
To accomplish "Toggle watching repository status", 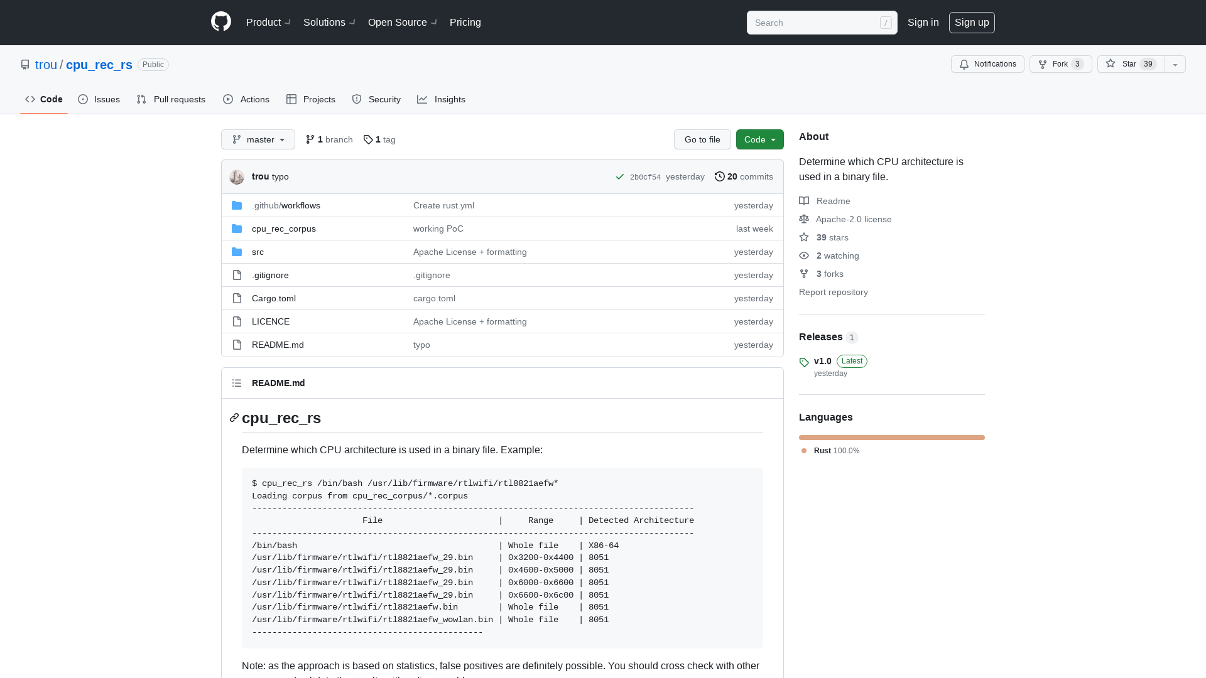I will 988,65.
